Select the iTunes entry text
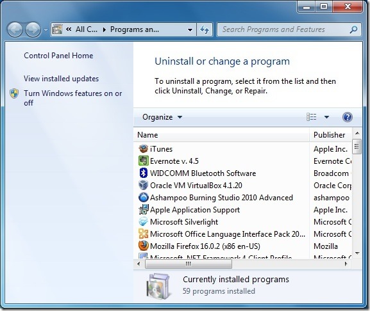The width and height of the screenshot is (370, 311). pos(161,149)
